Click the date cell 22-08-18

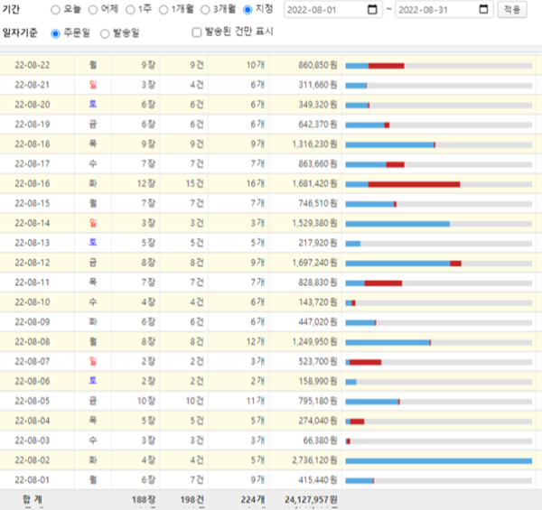tap(33, 144)
